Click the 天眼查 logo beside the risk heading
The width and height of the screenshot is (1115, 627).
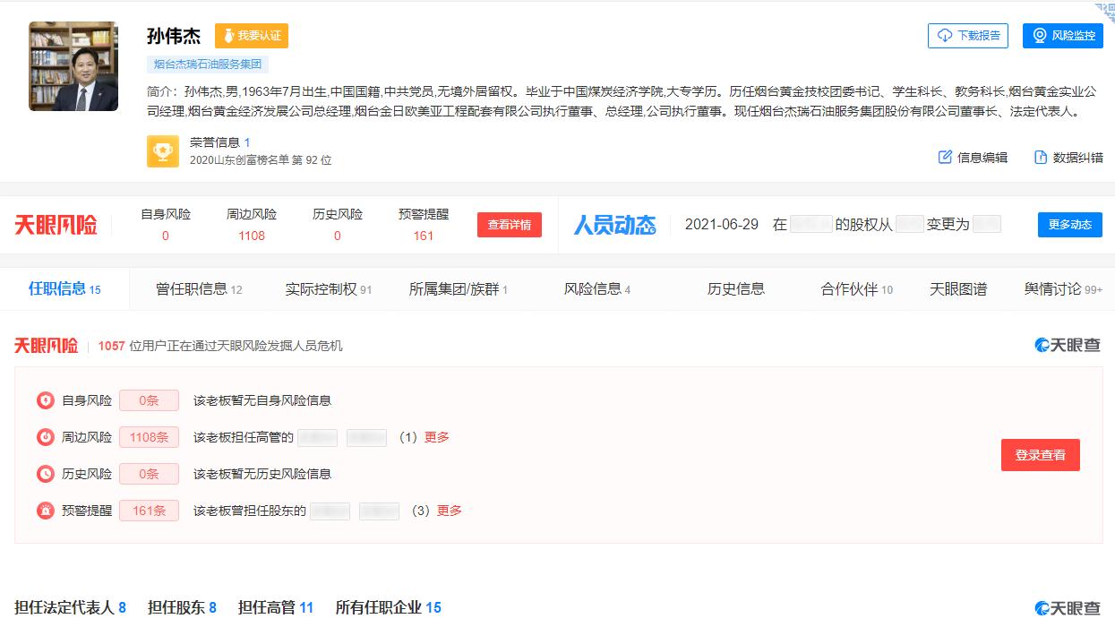tap(1068, 346)
